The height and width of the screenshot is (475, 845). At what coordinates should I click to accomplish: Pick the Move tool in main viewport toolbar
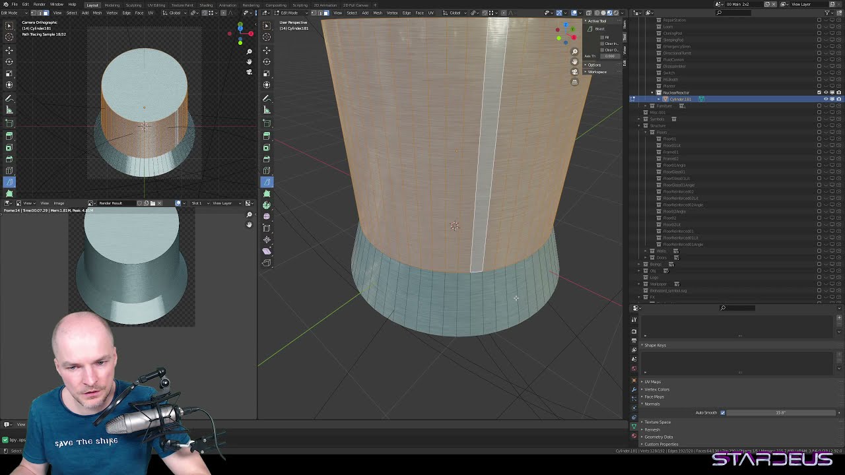click(267, 49)
